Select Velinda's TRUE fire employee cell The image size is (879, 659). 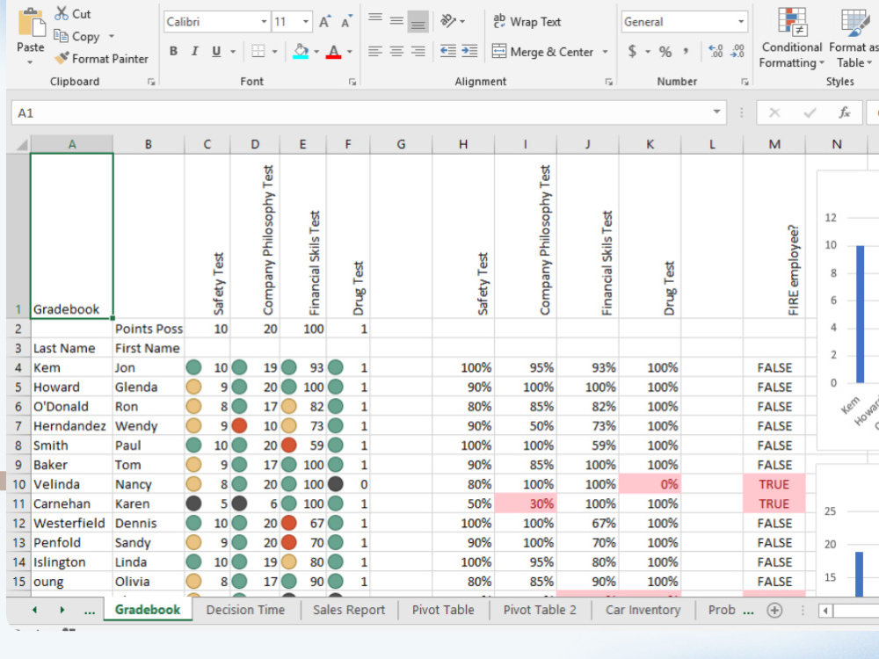[774, 484]
